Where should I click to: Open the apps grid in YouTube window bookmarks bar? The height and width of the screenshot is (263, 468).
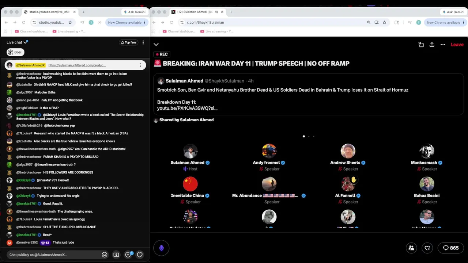click(x=6, y=31)
